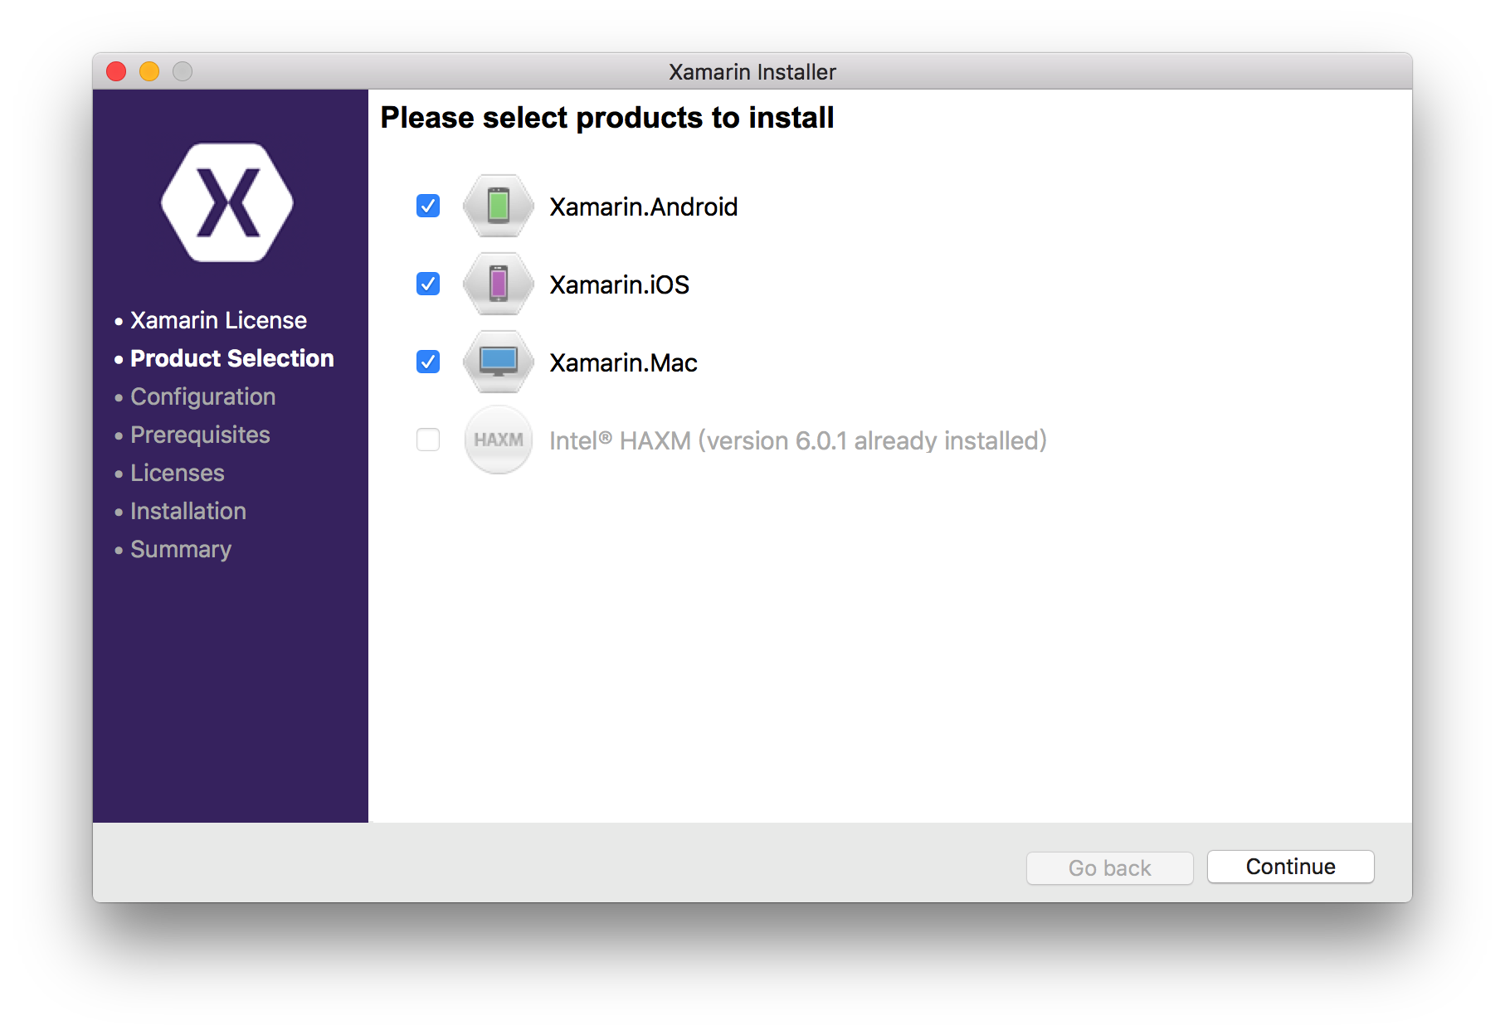
Task: Uncheck the Xamarin.Android checkbox
Action: tap(428, 206)
